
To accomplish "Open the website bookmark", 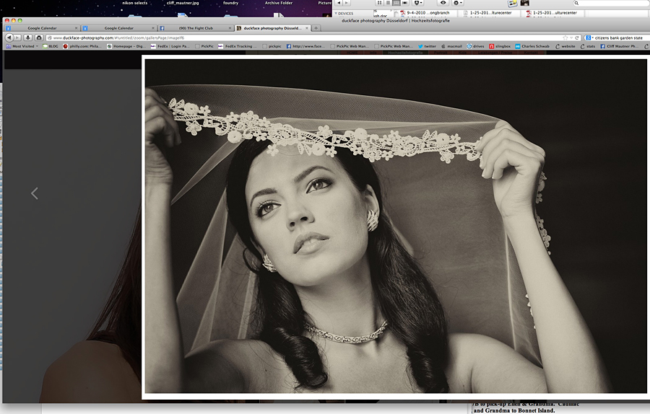I will tap(565, 46).
